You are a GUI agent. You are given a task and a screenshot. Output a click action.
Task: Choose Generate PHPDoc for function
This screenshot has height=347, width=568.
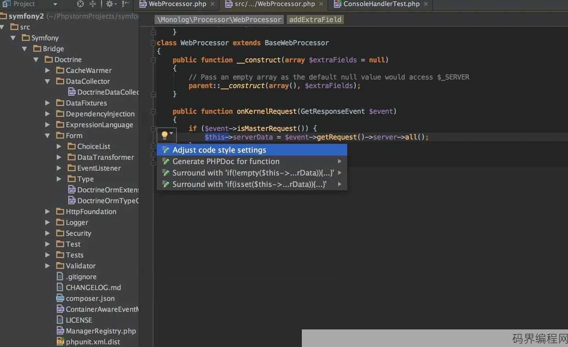pyautogui.click(x=252, y=161)
